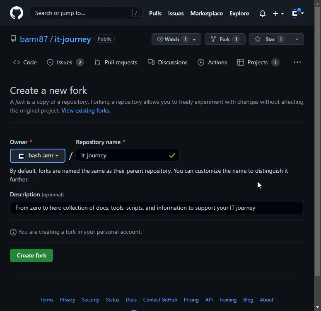
Task: Click the green checkmark in repository name field
Action: point(172,156)
